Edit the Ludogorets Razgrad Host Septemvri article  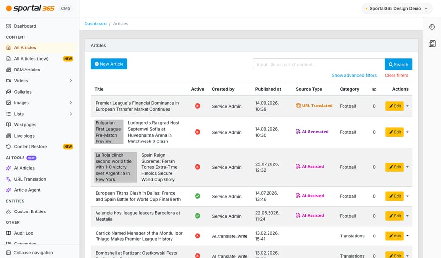point(394,132)
